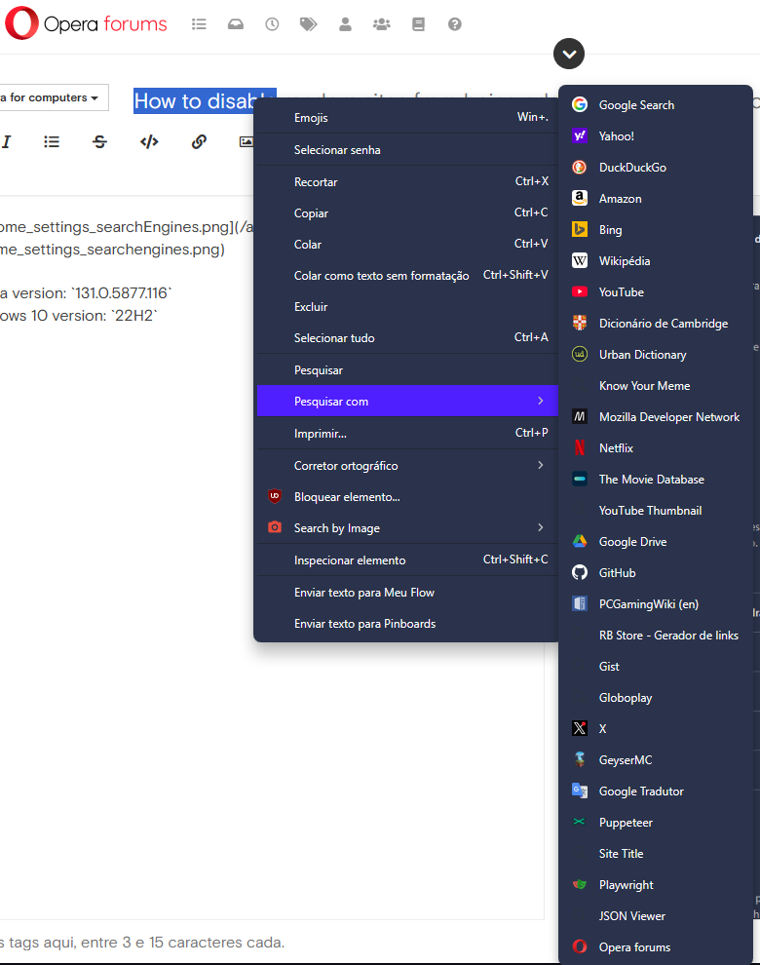Choose Selecionar tudo in context menu
This screenshot has height=965, width=760.
[406, 337]
